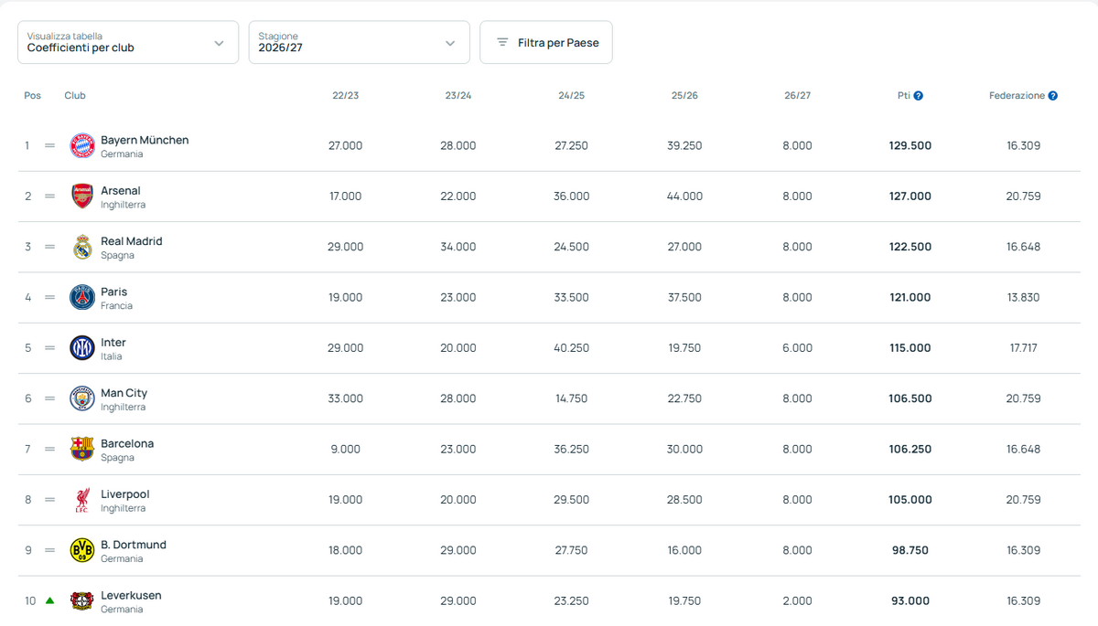The width and height of the screenshot is (1098, 626).
Task: Click Arsenal's total 127.000
Action: [910, 196]
